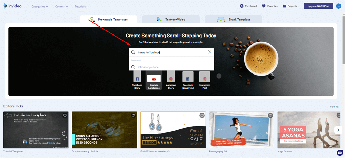Favorite the Cryptocurrency Listicle template heart
Image resolution: width=345 pixels, height=158 pixels.
click(x=133, y=116)
